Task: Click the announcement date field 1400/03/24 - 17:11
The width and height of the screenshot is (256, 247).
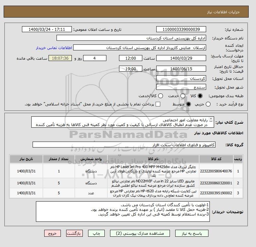Action: click(47, 29)
